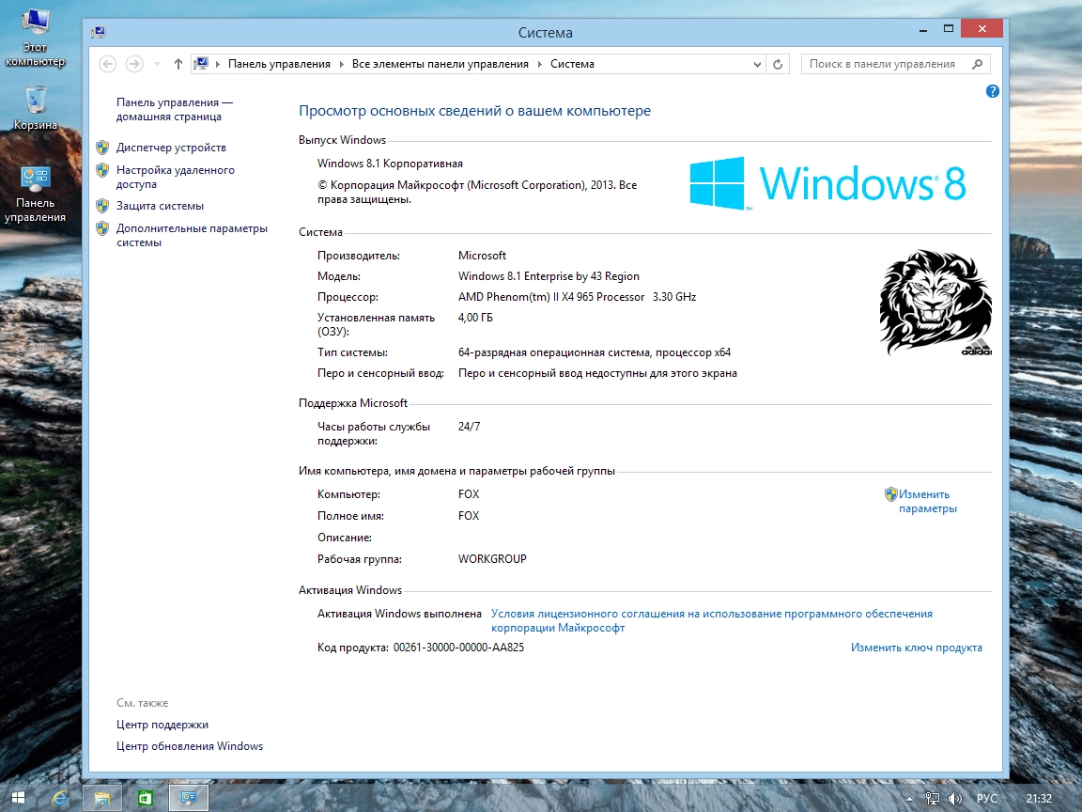
Task: Select Windows 8.1 Корпоративная text
Action: point(390,164)
